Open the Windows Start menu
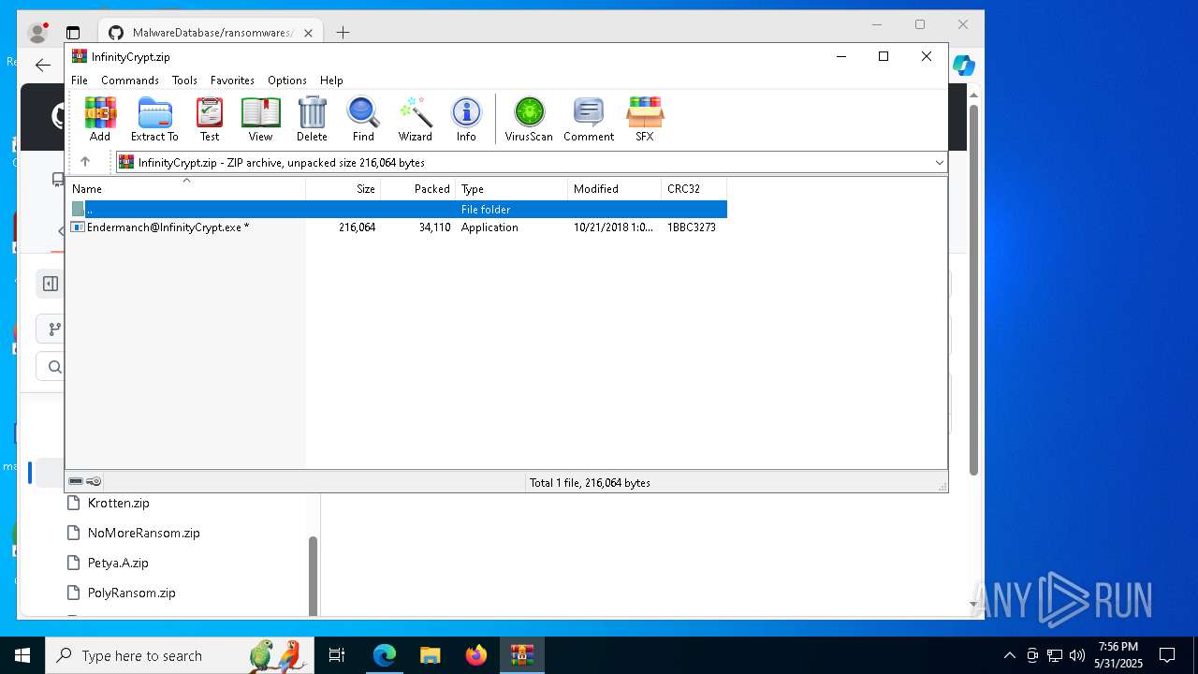The width and height of the screenshot is (1198, 674). (22, 655)
